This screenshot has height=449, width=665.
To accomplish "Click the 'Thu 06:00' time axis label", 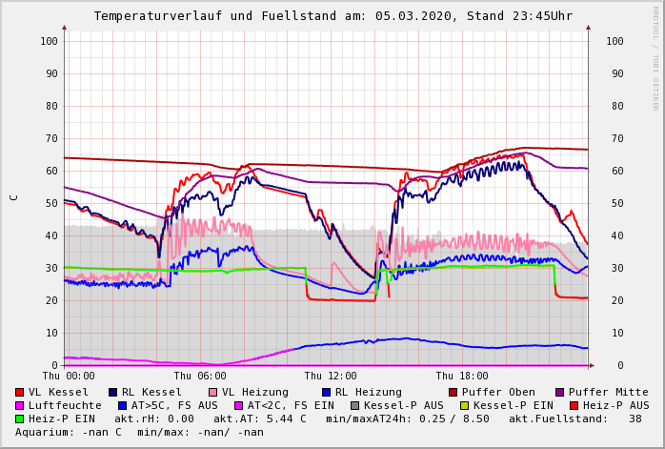I will [x=200, y=376].
